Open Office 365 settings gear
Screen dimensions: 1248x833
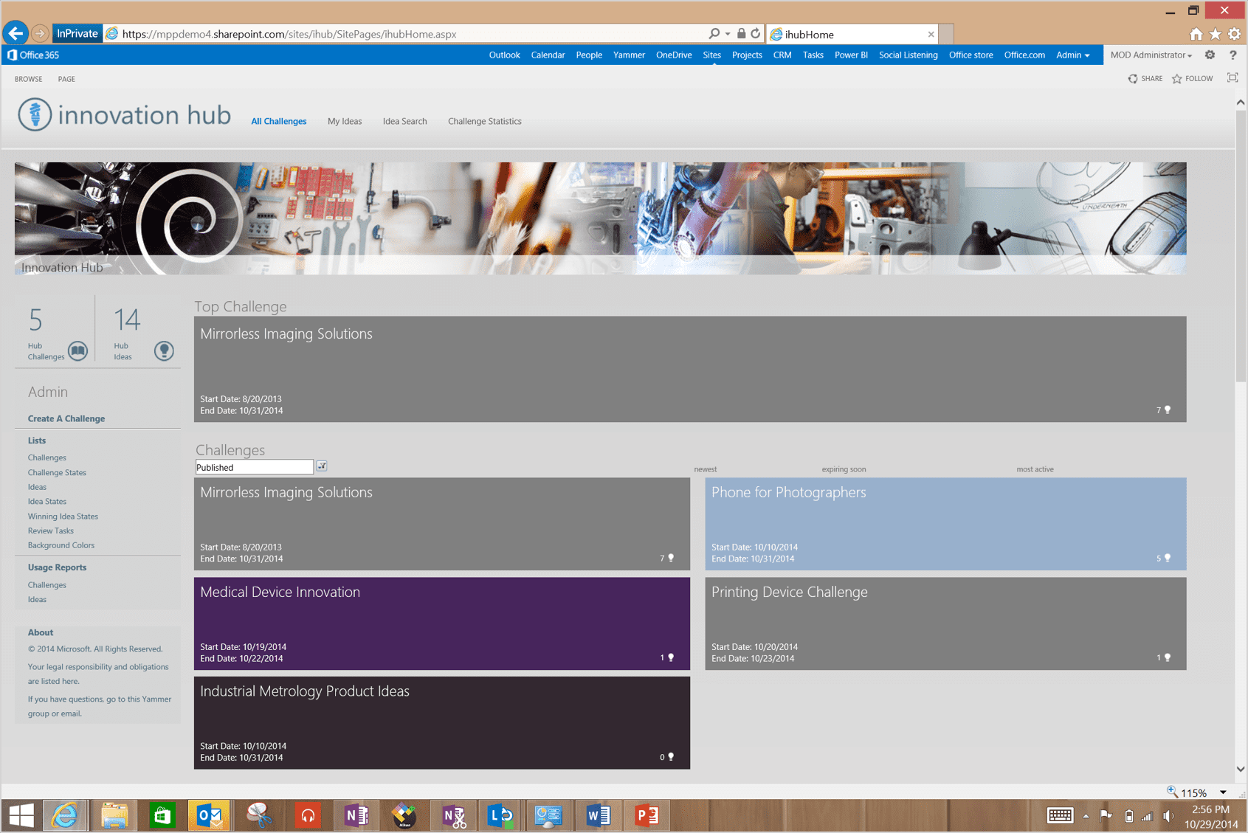(x=1210, y=55)
